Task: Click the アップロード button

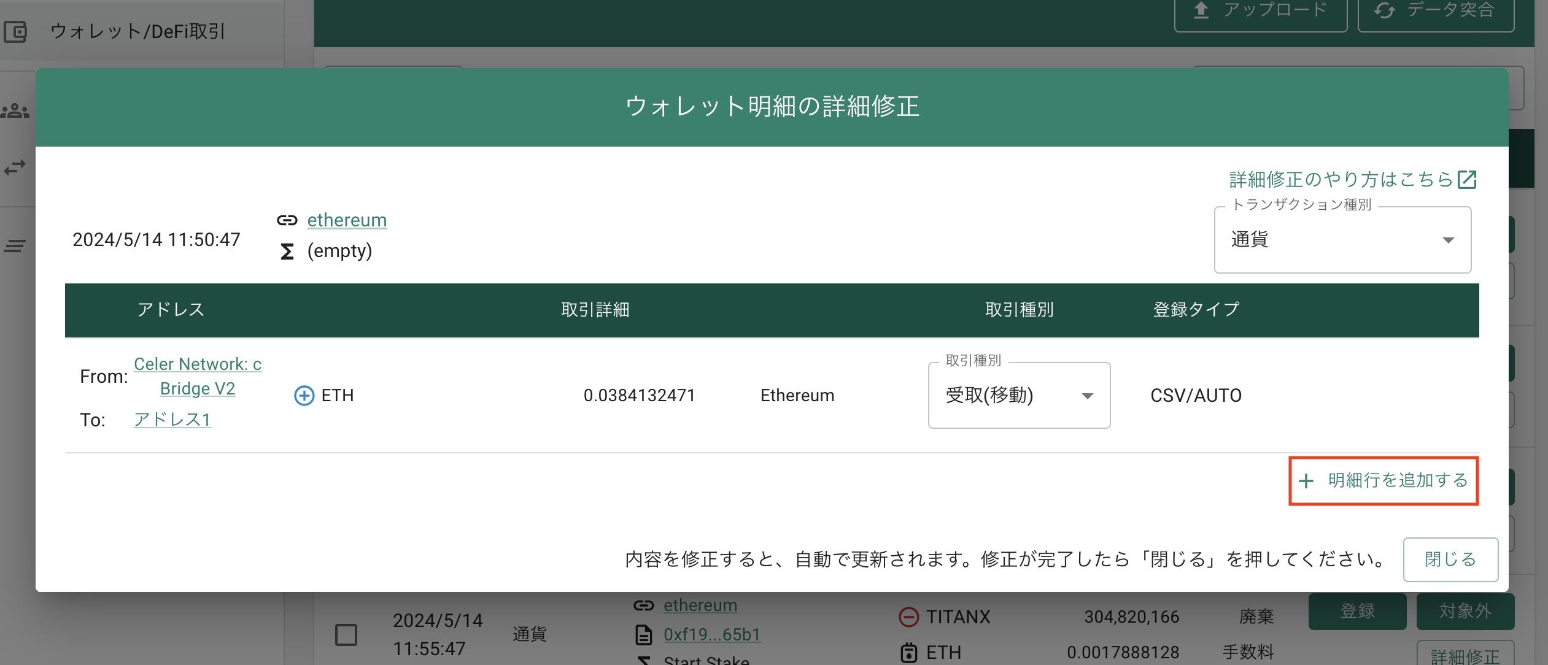Action: (x=1260, y=11)
